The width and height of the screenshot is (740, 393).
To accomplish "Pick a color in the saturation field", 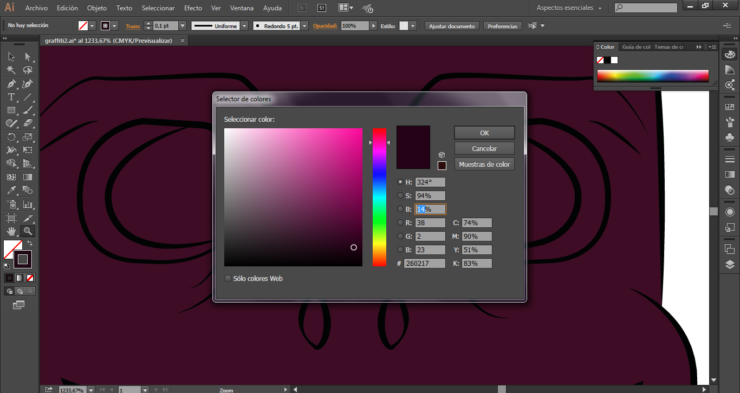I will point(293,197).
